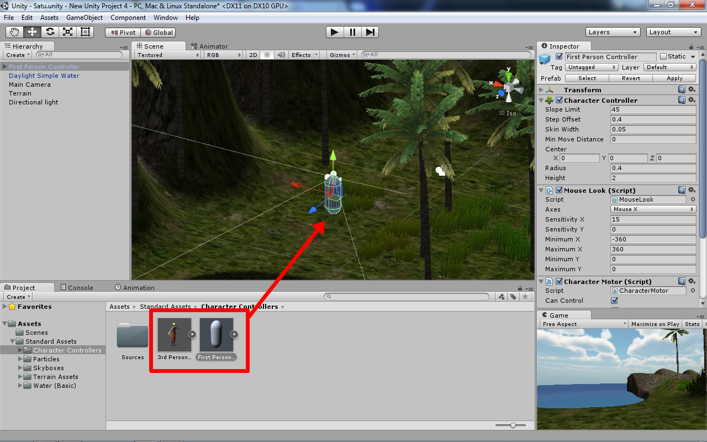Click the Pause playback button
This screenshot has height=442, width=707.
pos(352,32)
